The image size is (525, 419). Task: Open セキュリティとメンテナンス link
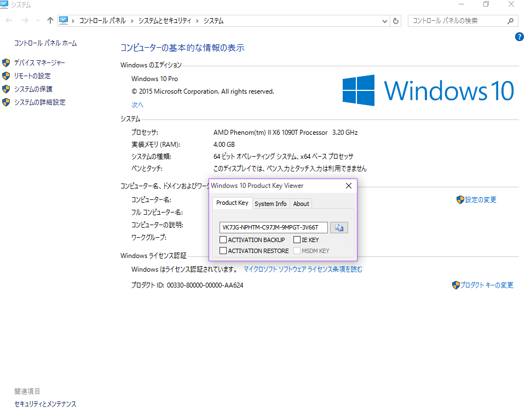point(45,404)
